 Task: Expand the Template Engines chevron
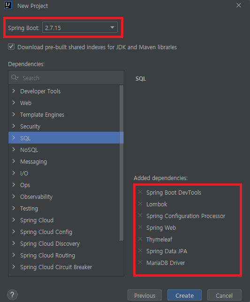coord(14,114)
